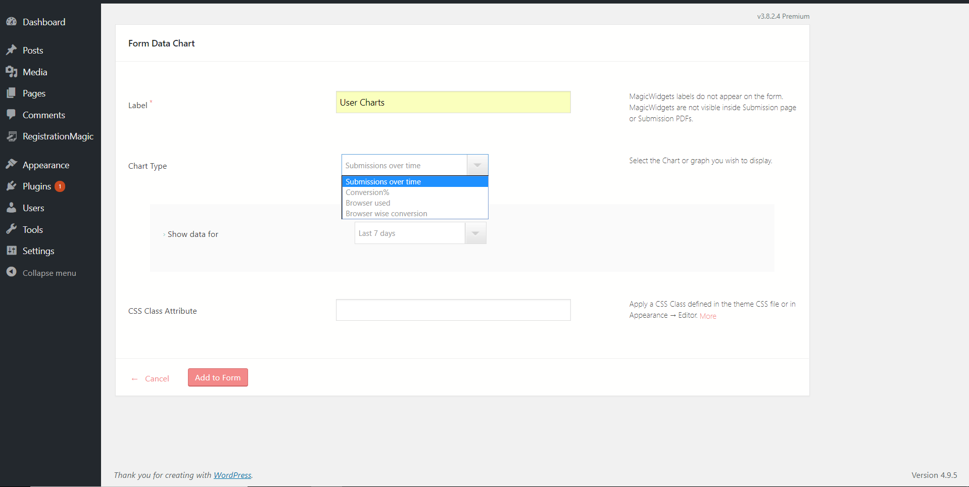Viewport: 969px width, 487px height.
Task: Open the Media library icon
Action: click(12, 71)
